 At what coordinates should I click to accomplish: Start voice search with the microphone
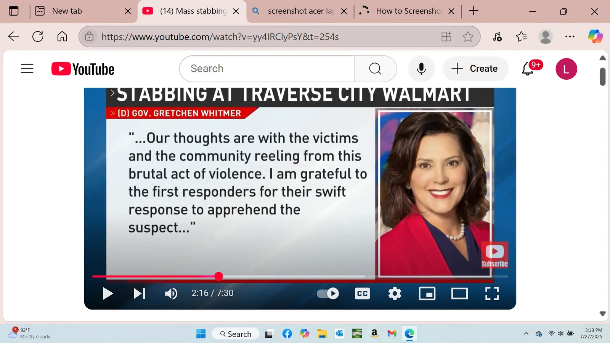(x=421, y=69)
